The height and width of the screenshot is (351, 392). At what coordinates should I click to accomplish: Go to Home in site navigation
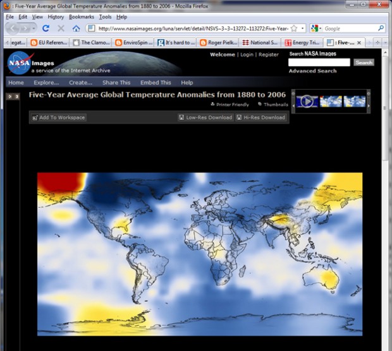(16, 83)
